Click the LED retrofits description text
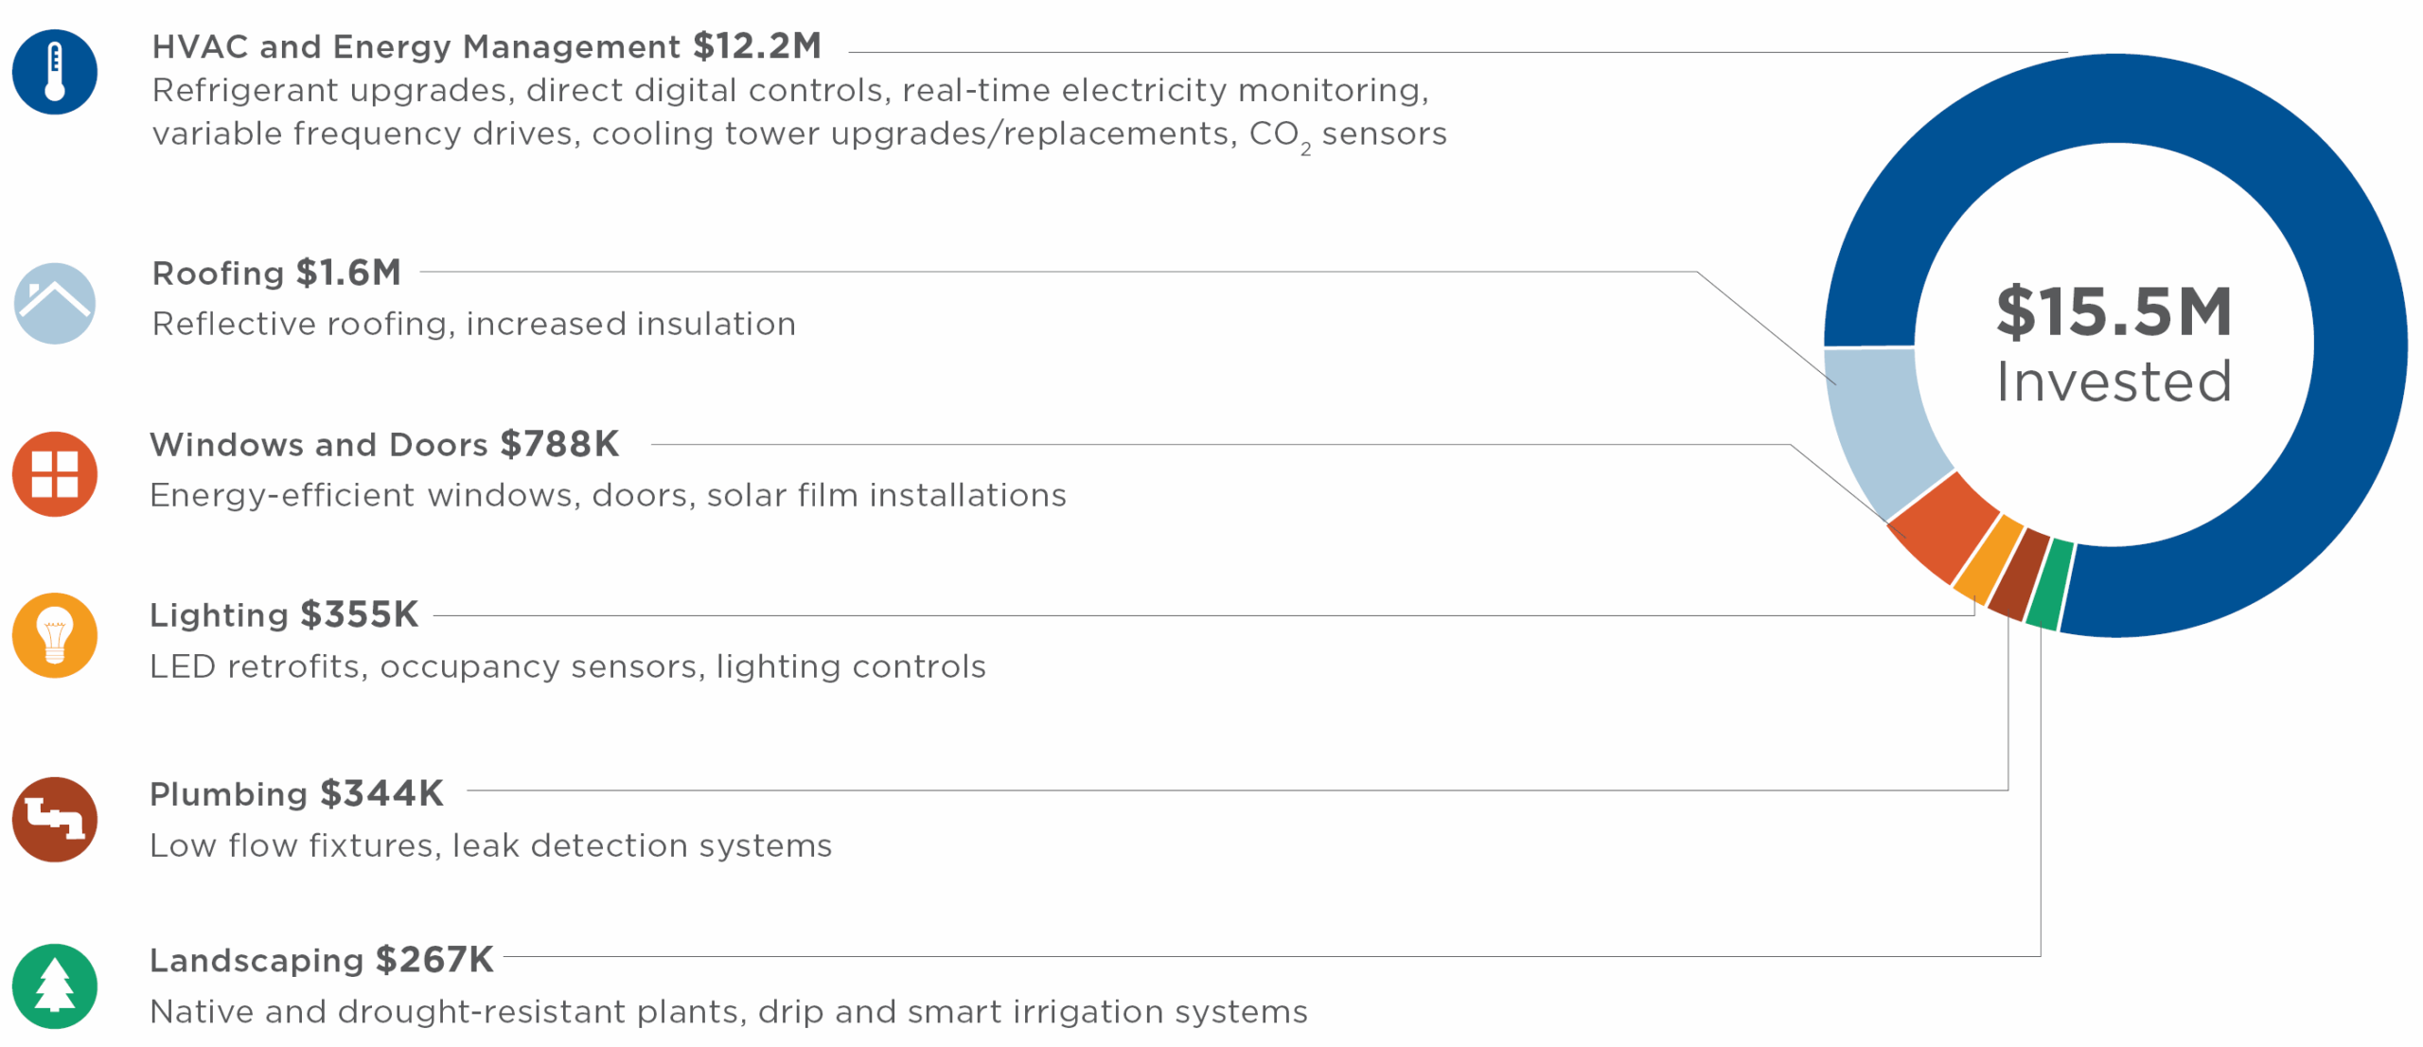The height and width of the screenshot is (1047, 2423). point(568,666)
